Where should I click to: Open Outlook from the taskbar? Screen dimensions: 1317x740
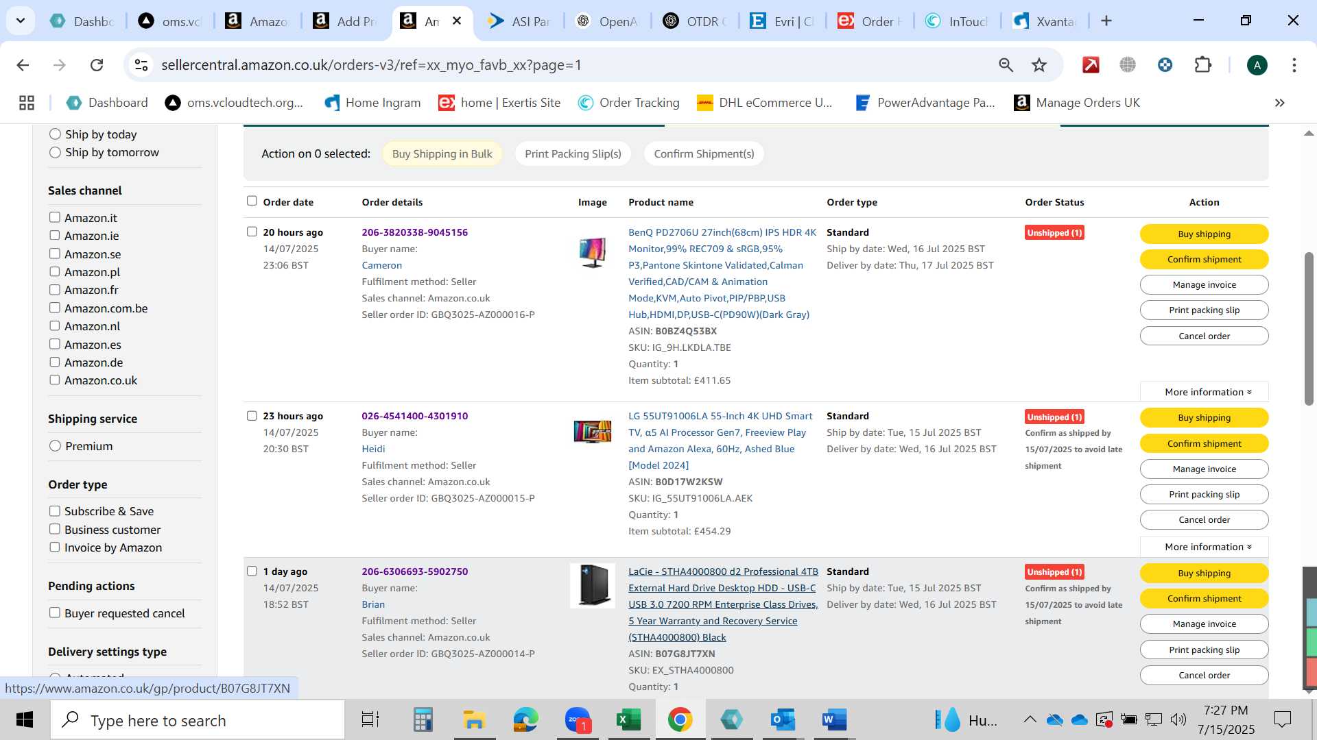pos(783,720)
